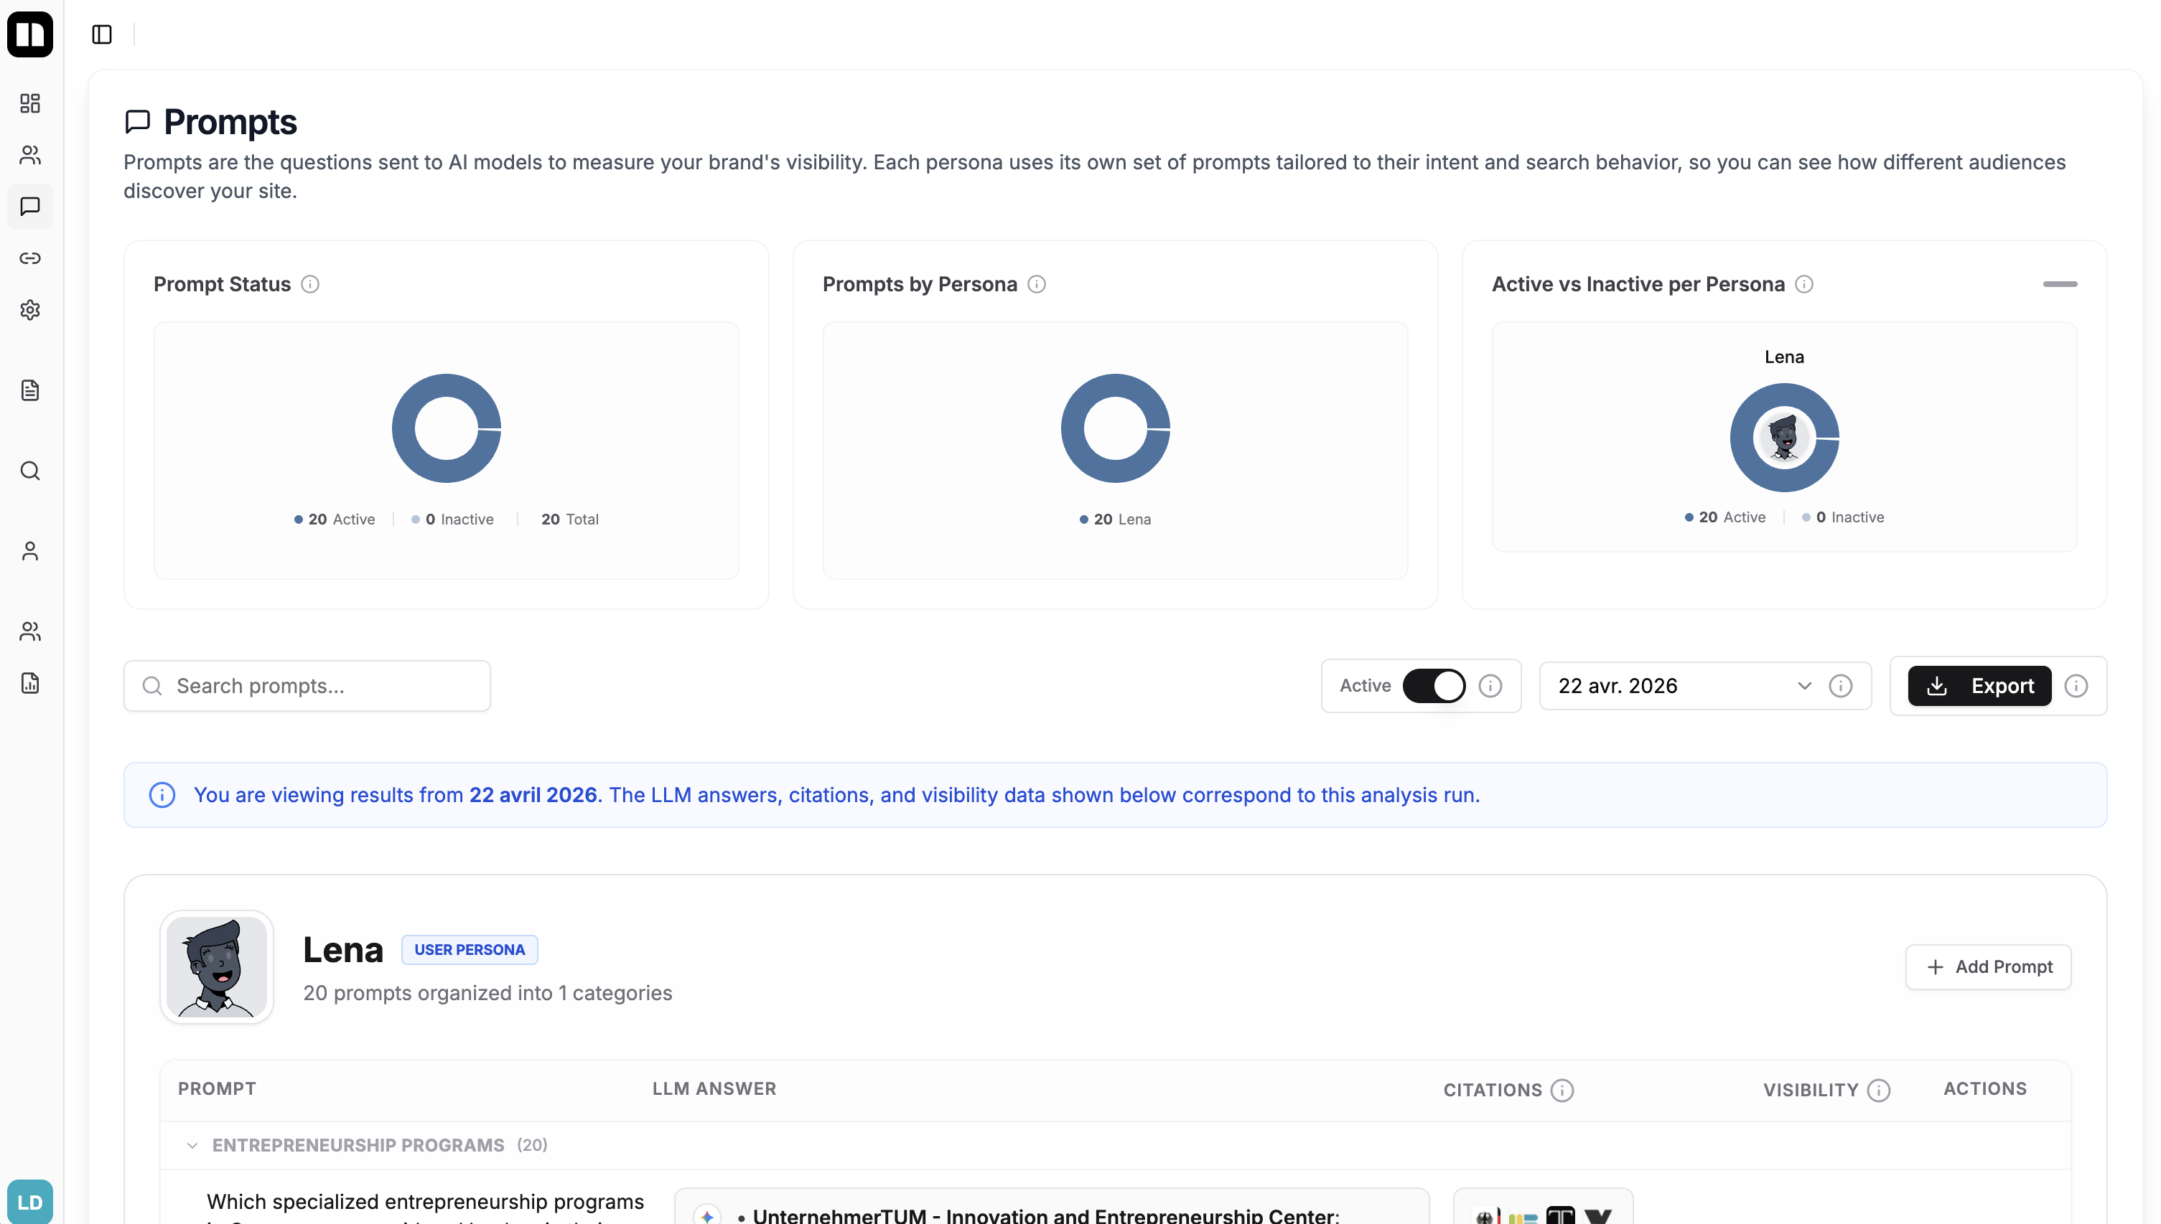Click the USER PERSONA badge

[x=470, y=950]
